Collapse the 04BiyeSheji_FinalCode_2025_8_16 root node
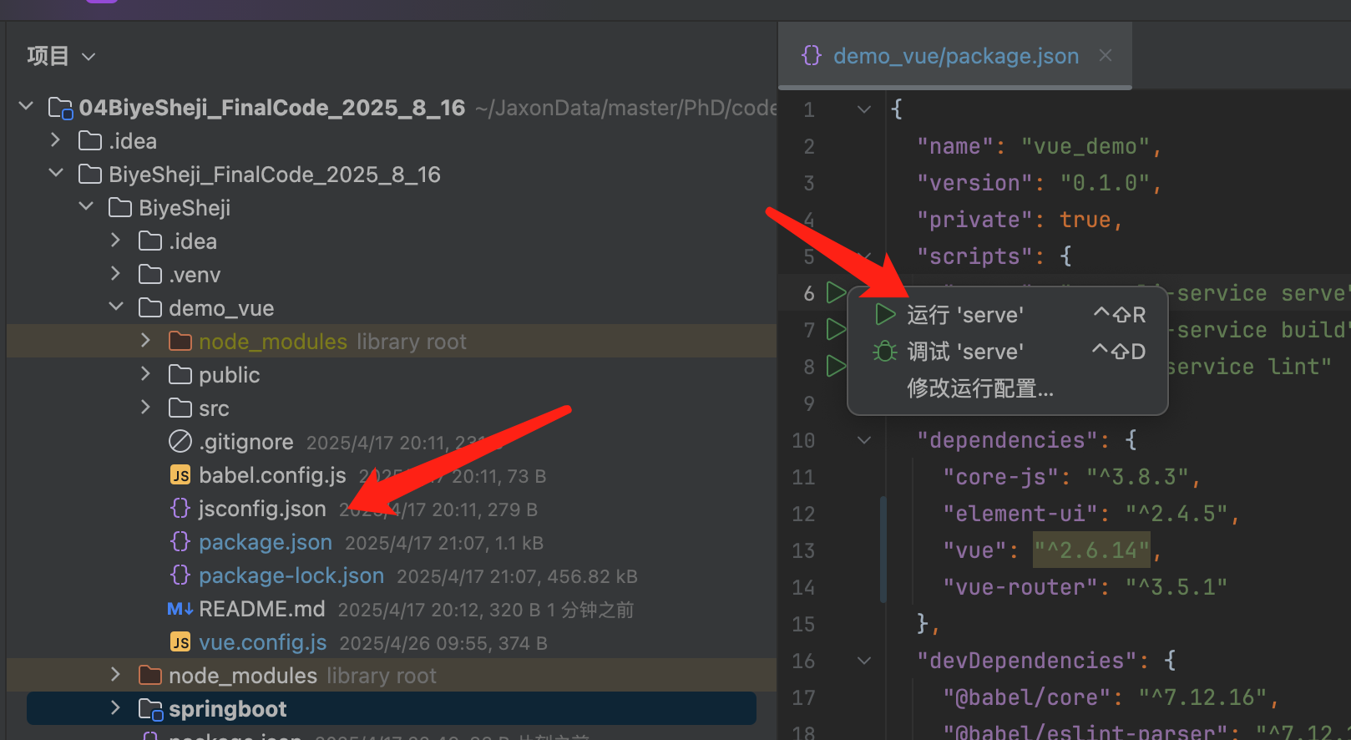1351x740 pixels. pos(26,107)
